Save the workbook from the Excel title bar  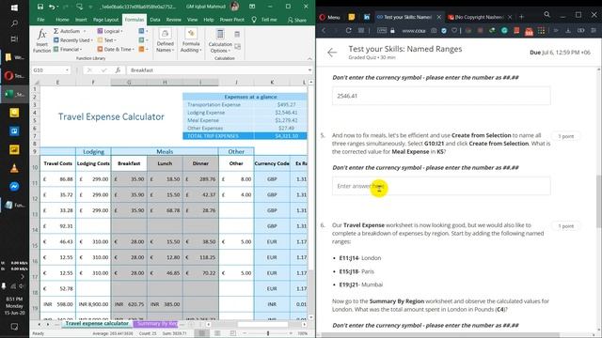tap(40, 7)
